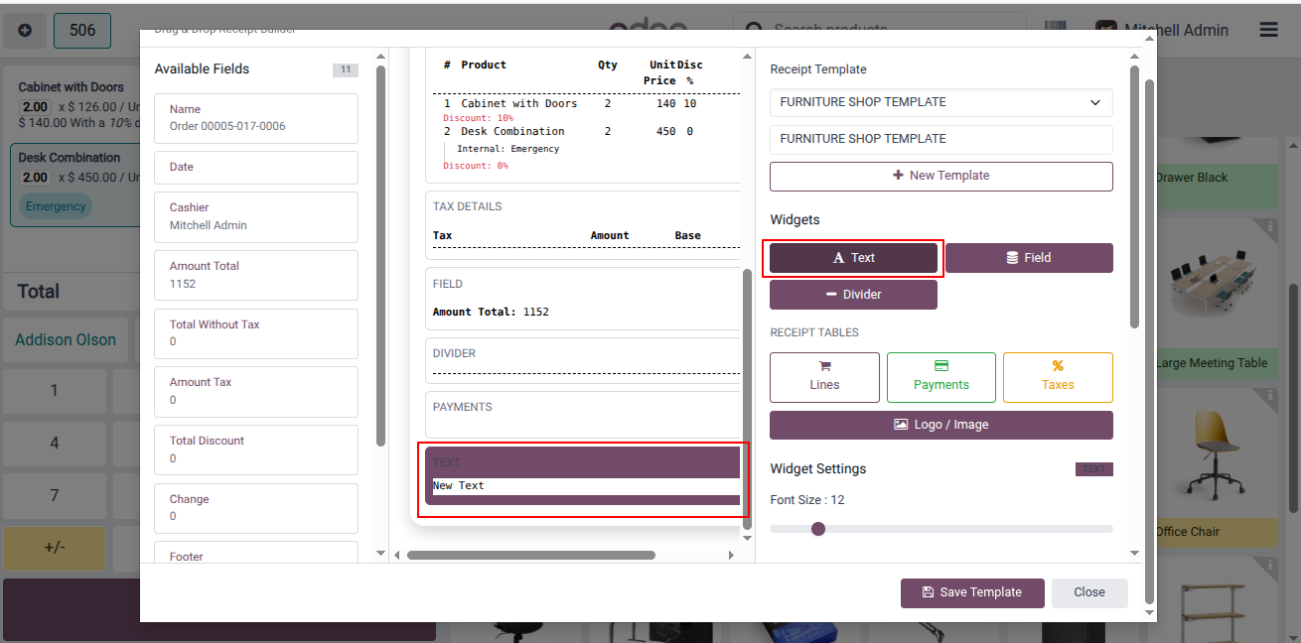Select the TAX DETAILS block in preview
1301x643 pixels.
[x=583, y=225]
